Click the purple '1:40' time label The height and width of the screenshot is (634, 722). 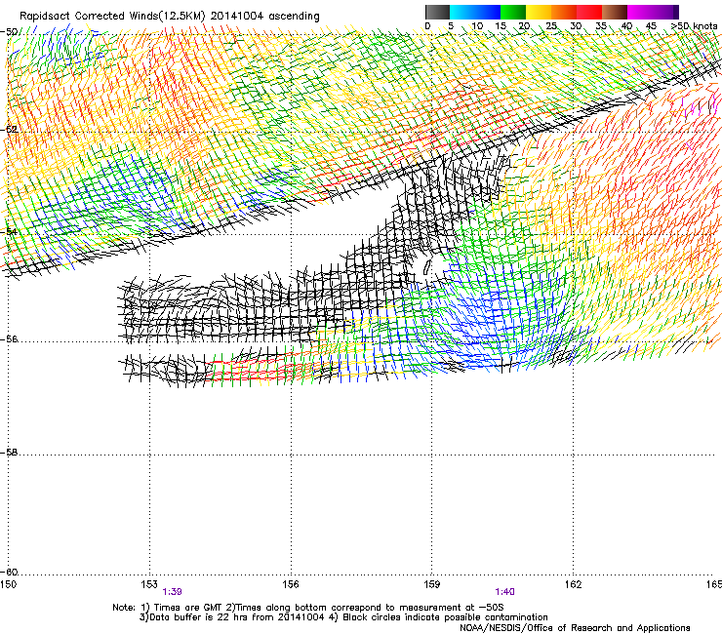504,592
